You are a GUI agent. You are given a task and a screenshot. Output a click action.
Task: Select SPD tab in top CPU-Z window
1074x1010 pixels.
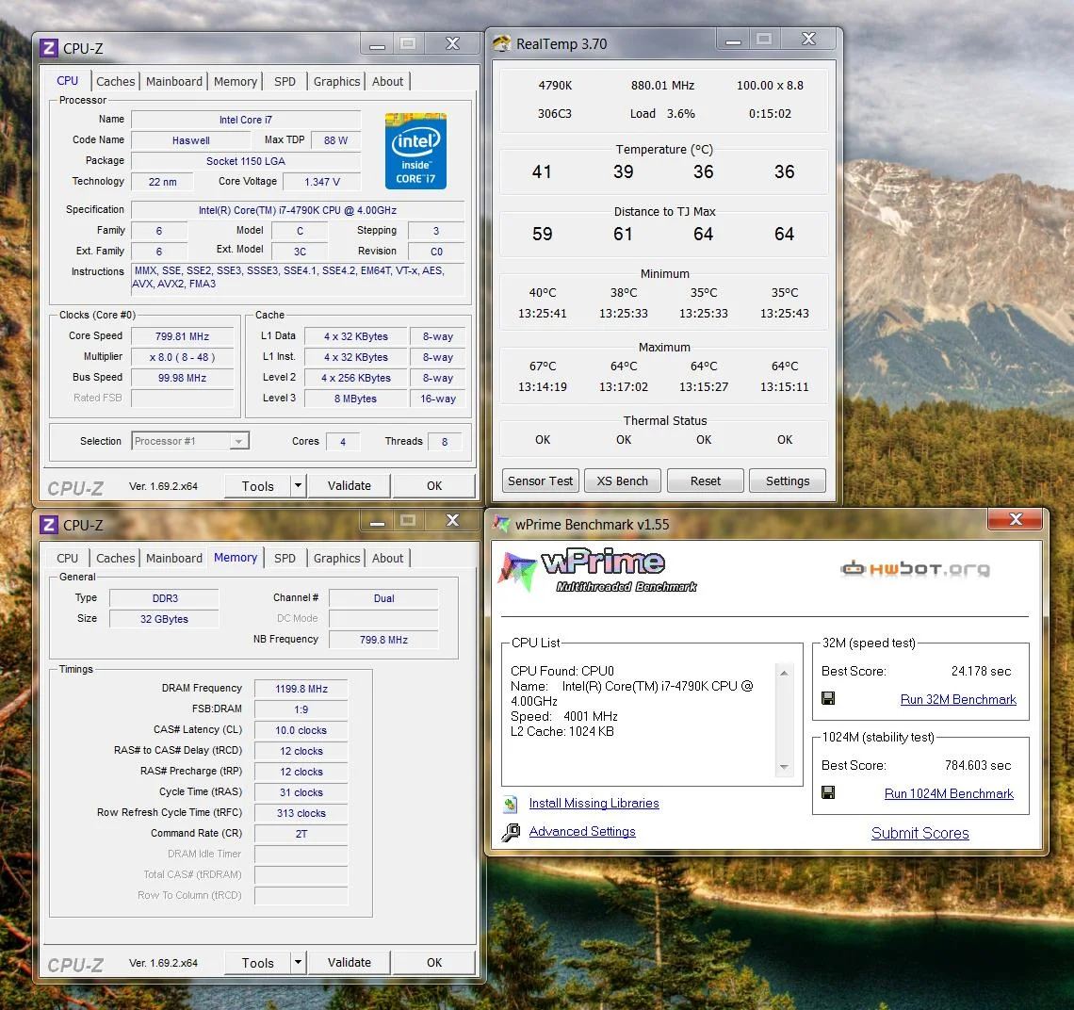pyautogui.click(x=285, y=82)
